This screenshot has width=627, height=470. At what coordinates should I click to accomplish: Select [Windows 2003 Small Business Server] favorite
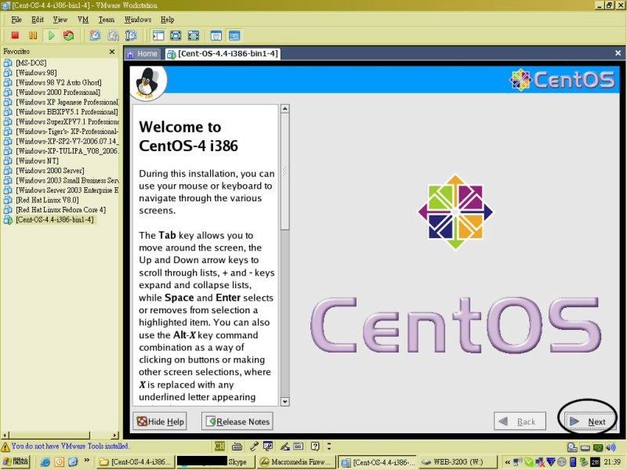pyautogui.click(x=67, y=181)
